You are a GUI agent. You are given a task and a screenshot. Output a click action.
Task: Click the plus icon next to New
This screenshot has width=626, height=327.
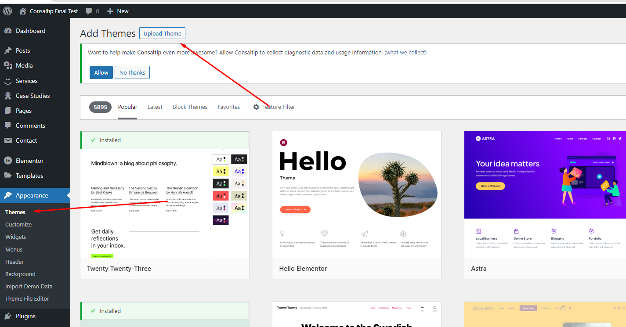click(x=110, y=11)
